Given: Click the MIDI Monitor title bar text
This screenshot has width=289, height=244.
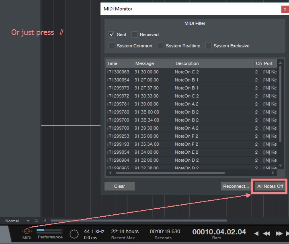Looking at the screenshot, I should pyautogui.click(x=118, y=9).
